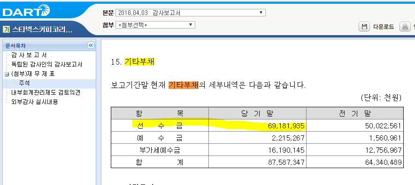The height and width of the screenshot is (185, 415).
Task: Click the value 12,756,967
Action: 384,150
